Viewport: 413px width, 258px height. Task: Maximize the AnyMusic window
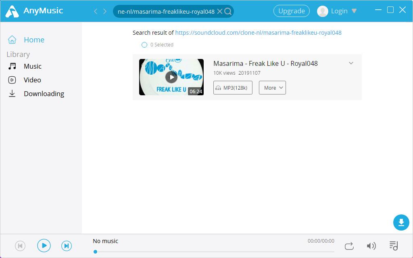(390, 10)
